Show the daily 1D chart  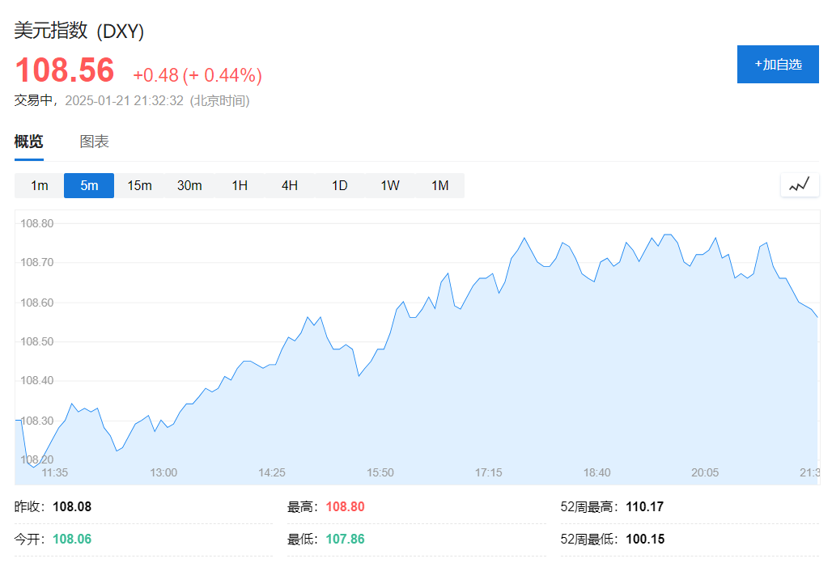pyautogui.click(x=340, y=185)
